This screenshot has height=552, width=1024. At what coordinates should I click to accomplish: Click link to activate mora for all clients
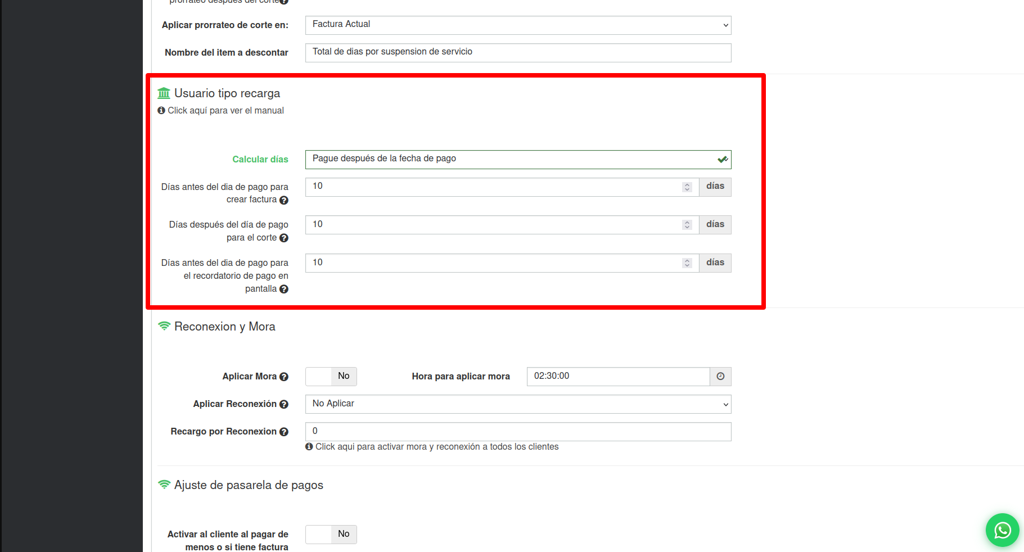[436, 447]
